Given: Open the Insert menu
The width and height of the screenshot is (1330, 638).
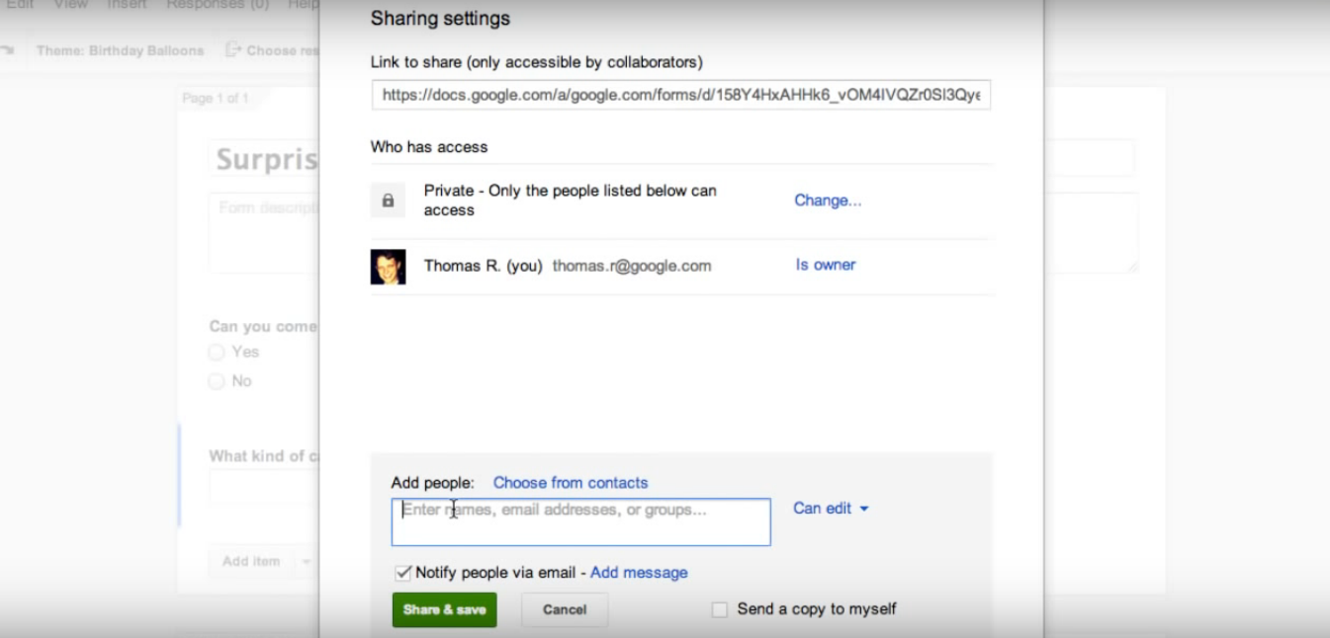Looking at the screenshot, I should 126,5.
